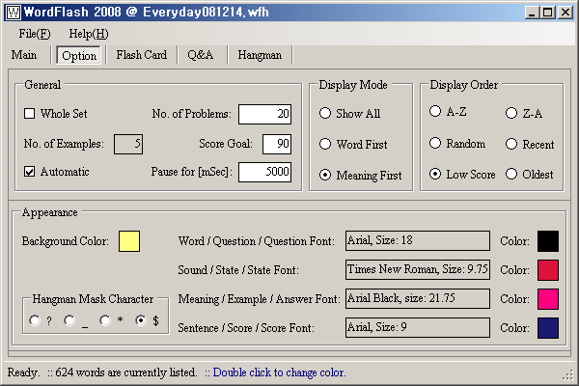Image resolution: width=579 pixels, height=386 pixels.
Task: Click the No. of Problems field
Action: [264, 114]
